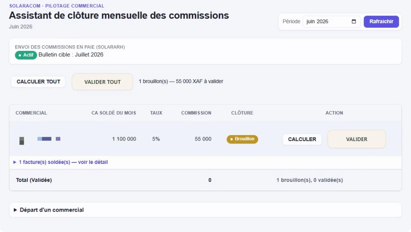Click 'Bulletin cible : Juillet 2026' text
411x232 pixels.
coord(71,54)
